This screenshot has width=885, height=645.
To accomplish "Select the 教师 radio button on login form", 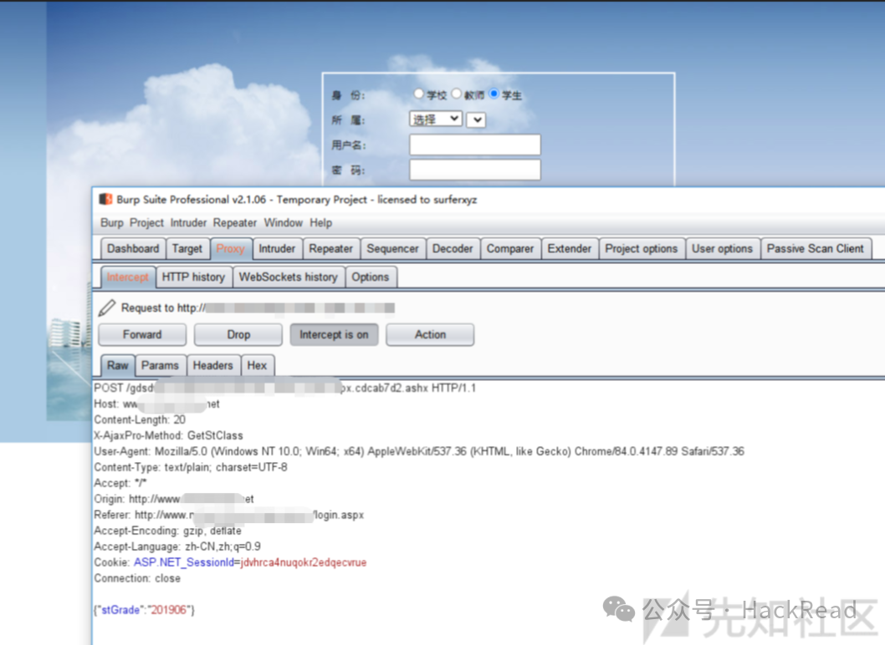I will click(x=456, y=94).
